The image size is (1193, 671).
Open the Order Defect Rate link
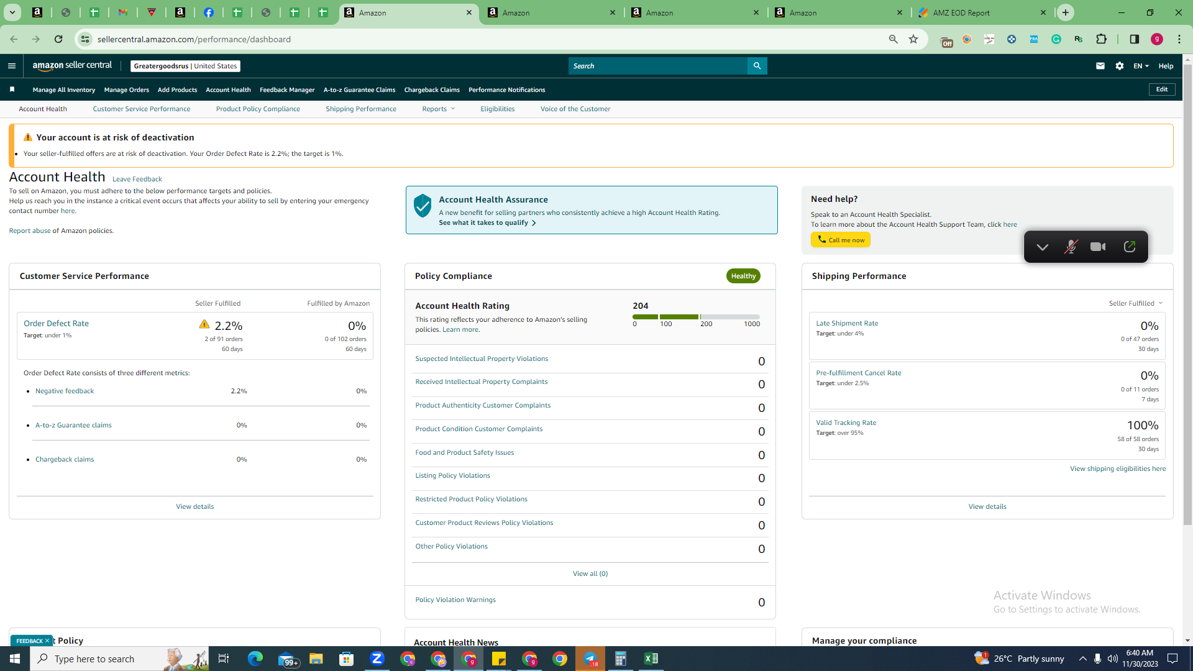point(56,323)
